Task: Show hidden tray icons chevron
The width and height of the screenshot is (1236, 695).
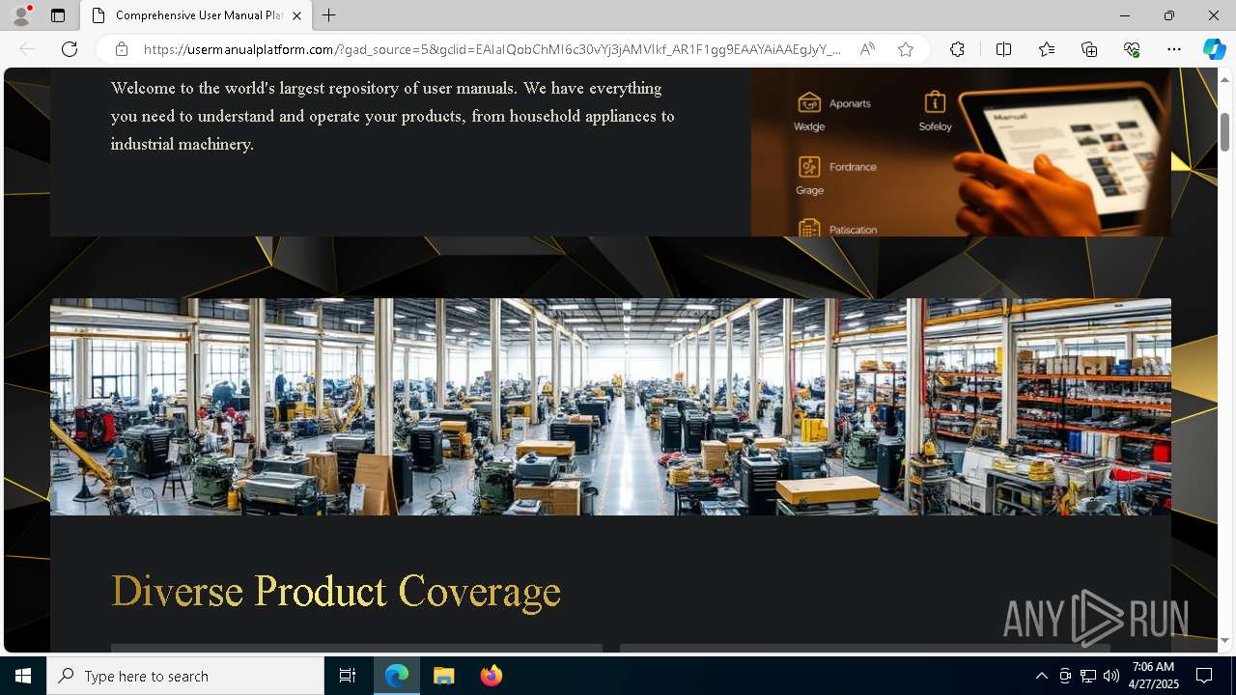Action: click(1041, 676)
